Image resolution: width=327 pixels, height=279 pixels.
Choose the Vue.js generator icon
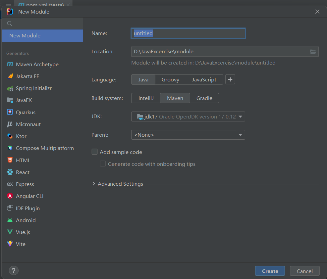click(x=10, y=232)
